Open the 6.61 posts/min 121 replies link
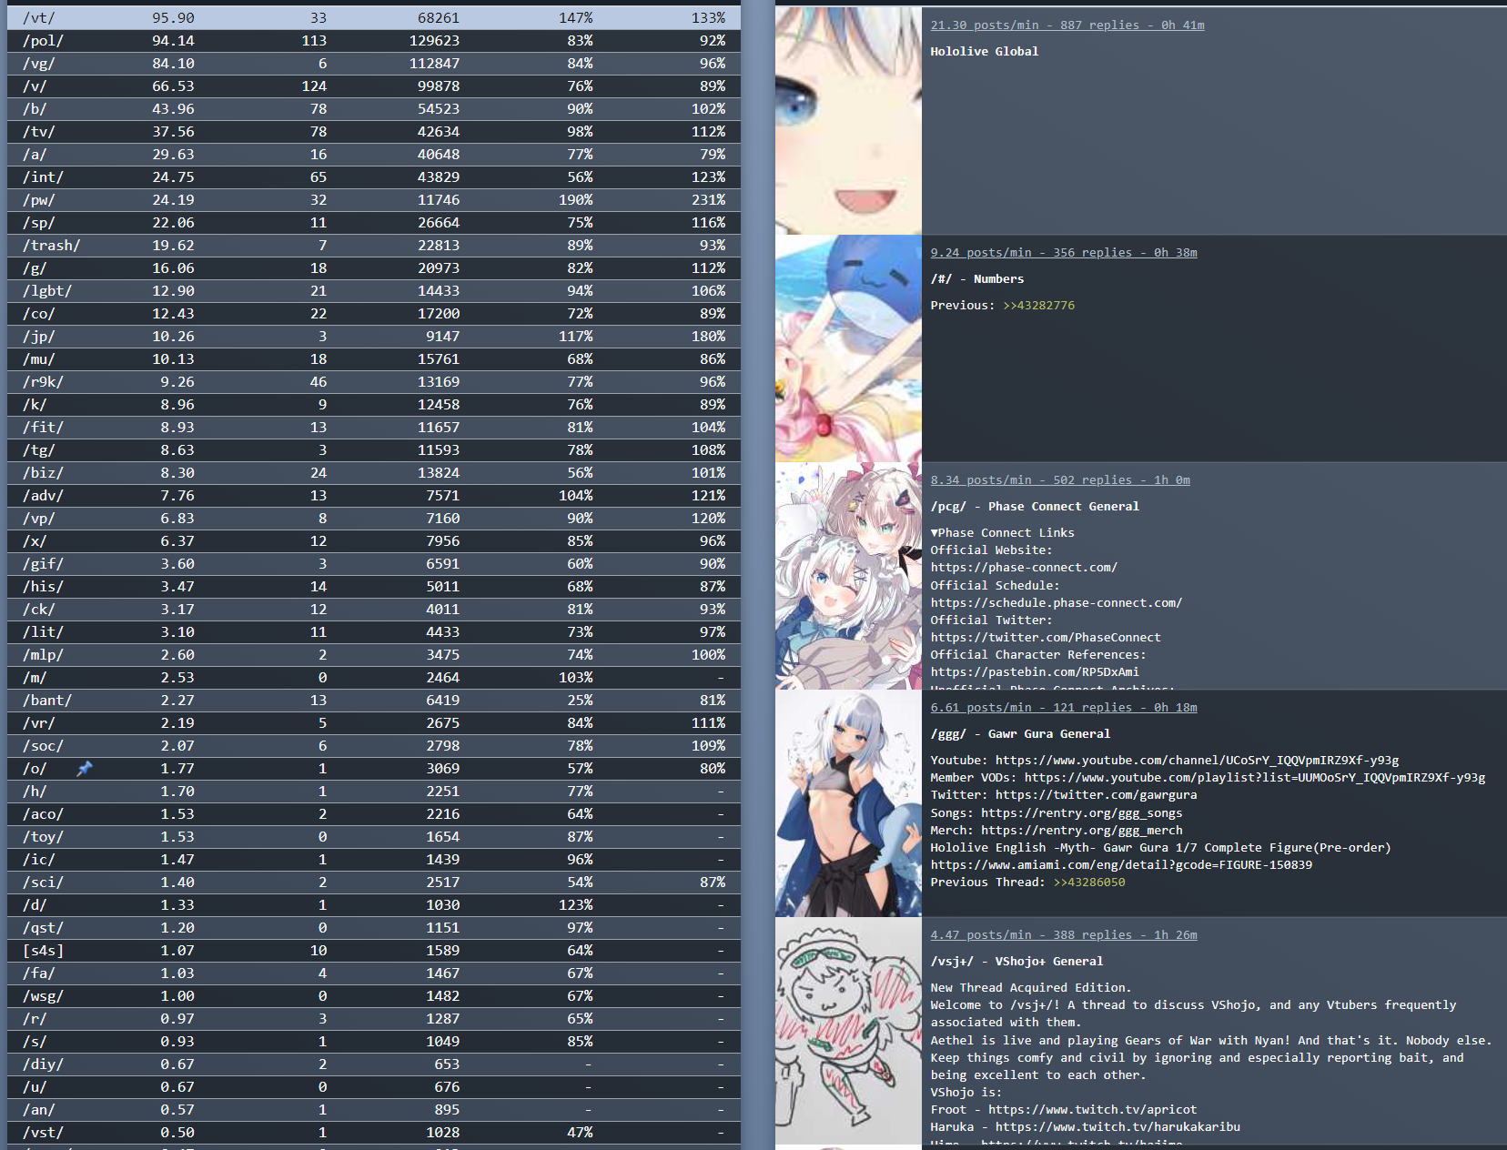This screenshot has width=1507, height=1150. [1064, 708]
